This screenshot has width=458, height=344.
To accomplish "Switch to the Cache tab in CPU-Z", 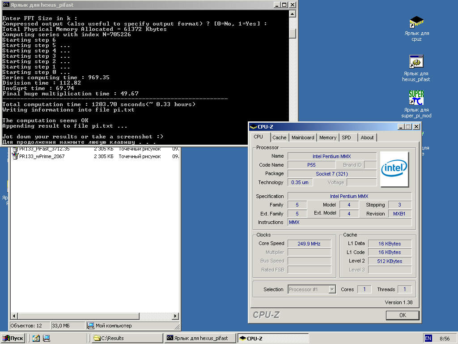I will click(x=279, y=138).
